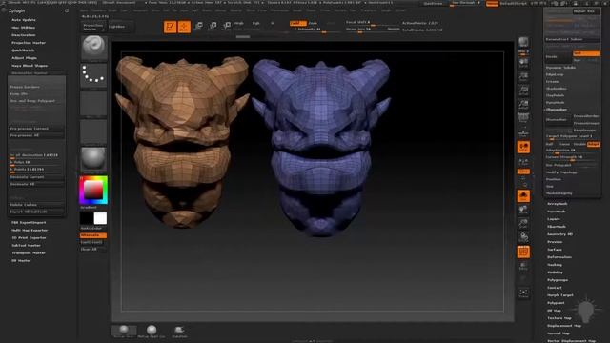Screen dimensions: 610x343
Task: Toggle the orange Adapt option
Action: point(593,144)
